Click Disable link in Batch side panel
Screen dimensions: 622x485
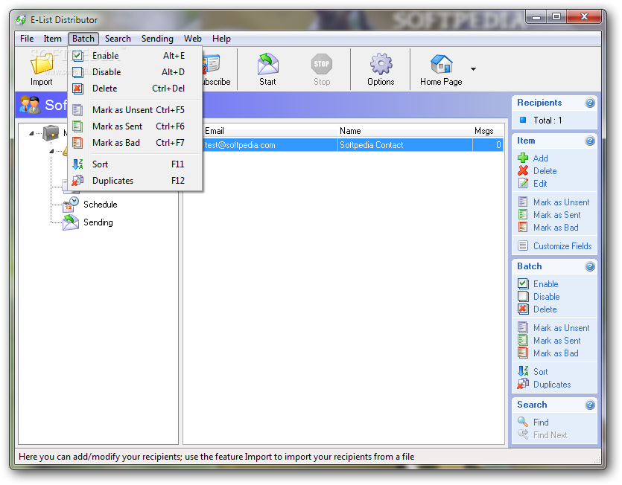click(546, 297)
